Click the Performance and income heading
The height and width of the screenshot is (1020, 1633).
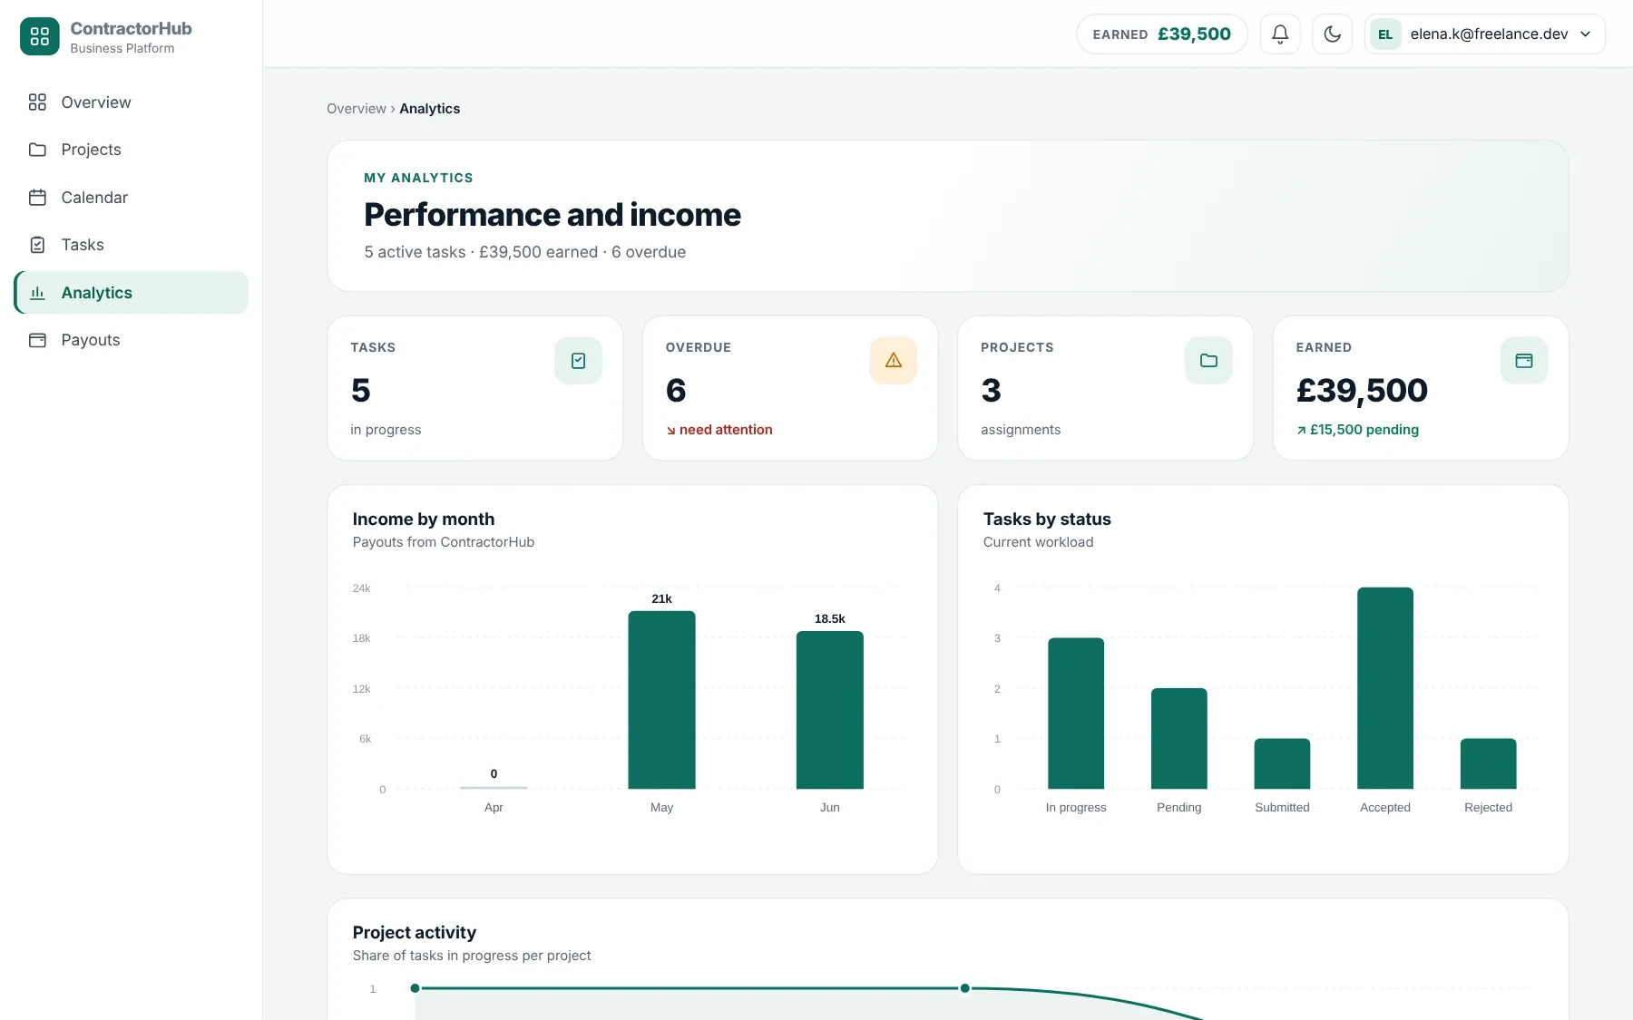tap(552, 215)
